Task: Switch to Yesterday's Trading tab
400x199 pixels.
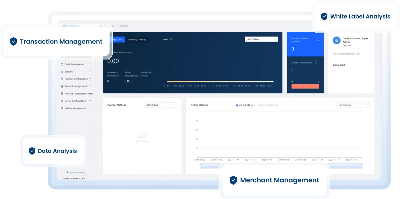Action: coord(137,40)
